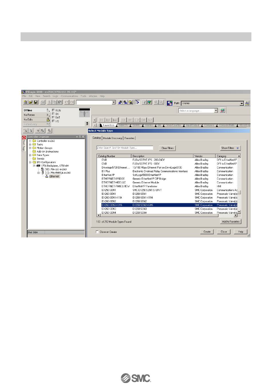The height and width of the screenshot is (389, 272).
Task: Select the Compare instruction tab
Action: click(209, 125)
